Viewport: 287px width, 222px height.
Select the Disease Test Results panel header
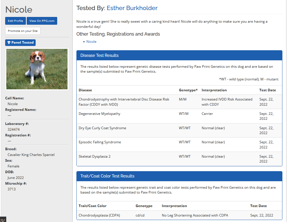99,55
